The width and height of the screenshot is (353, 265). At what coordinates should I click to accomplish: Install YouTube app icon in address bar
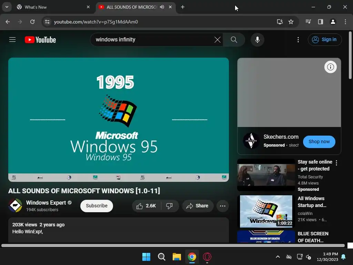point(280,22)
